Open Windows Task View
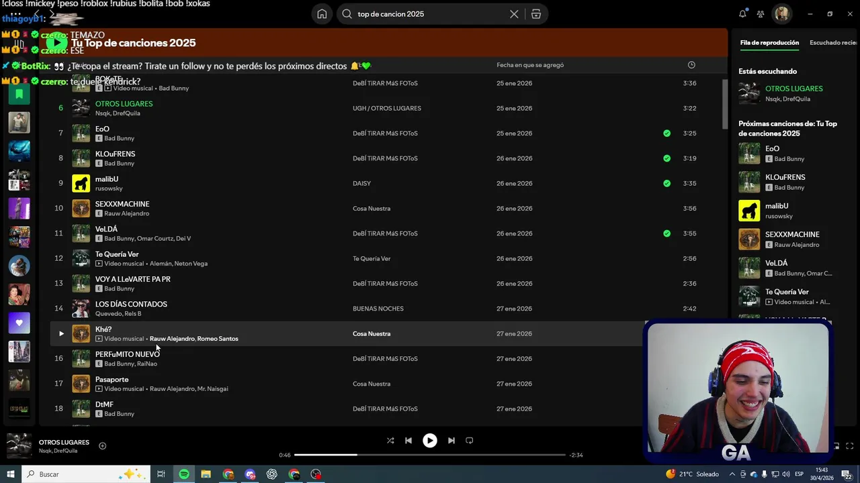 pos(161,474)
